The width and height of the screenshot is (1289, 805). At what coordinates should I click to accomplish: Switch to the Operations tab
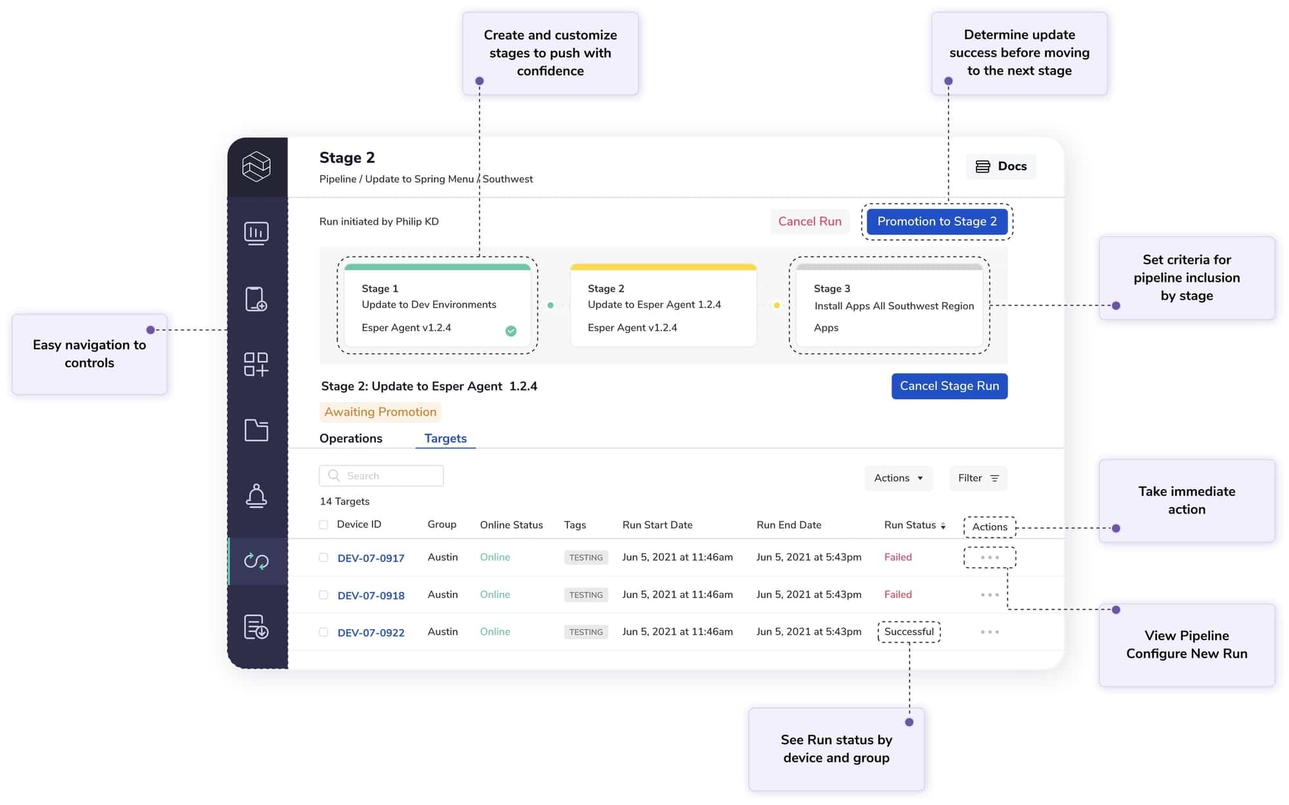click(x=351, y=438)
